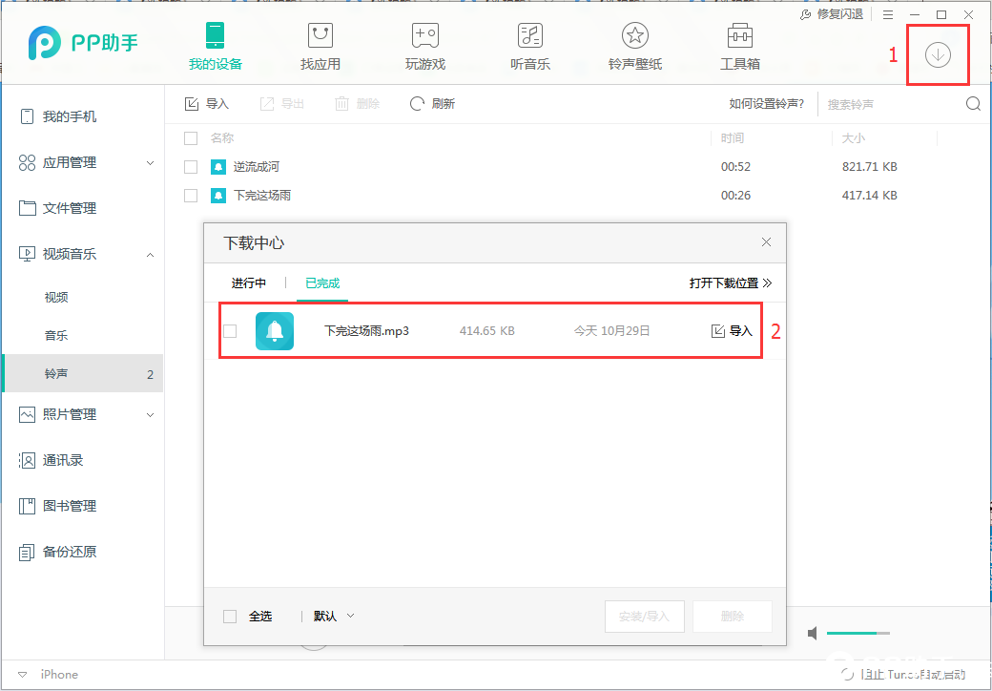Toggle the select-all checkbox beside 名称
992x691 pixels.
pyautogui.click(x=191, y=138)
